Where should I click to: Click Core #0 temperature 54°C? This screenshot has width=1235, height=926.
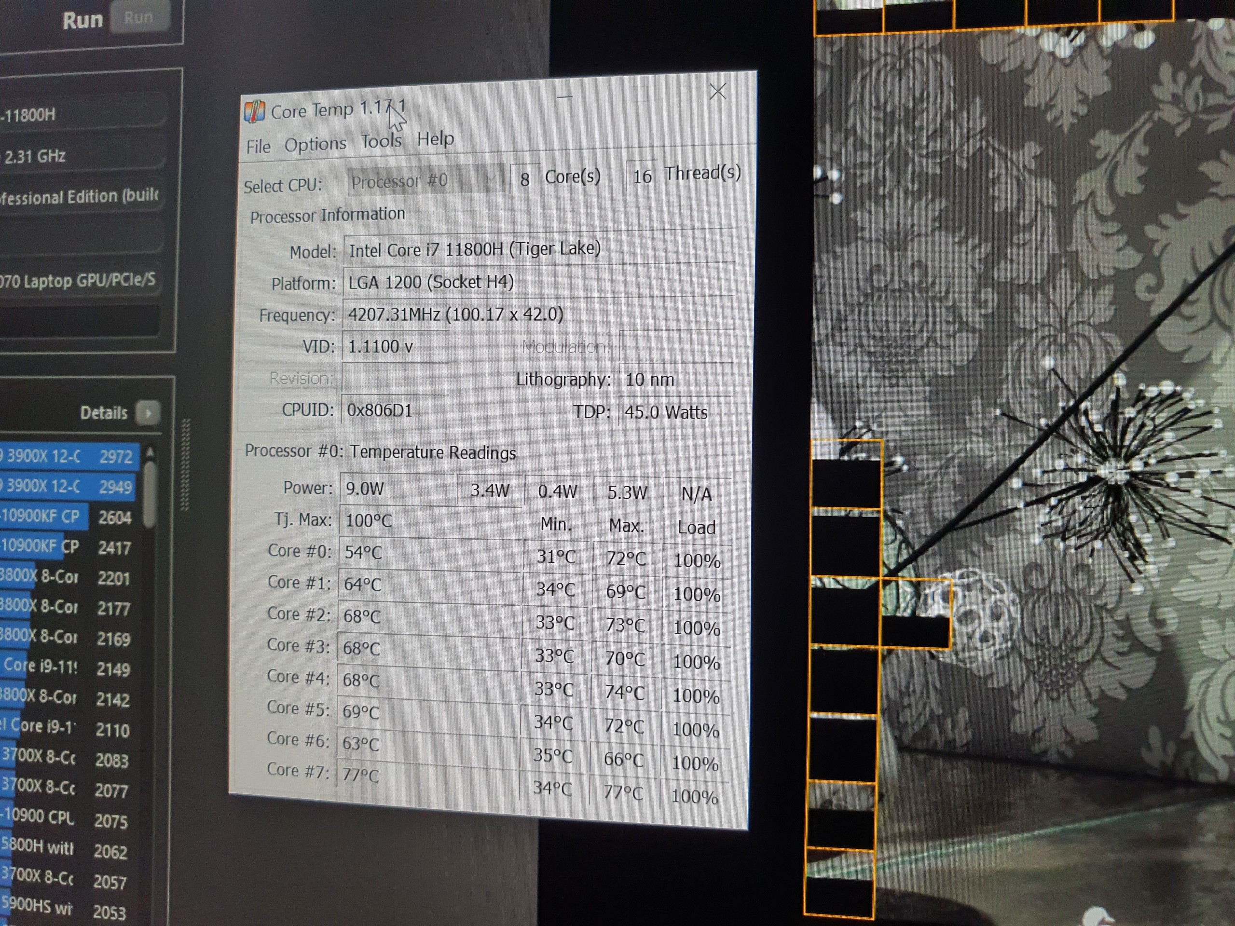(429, 553)
